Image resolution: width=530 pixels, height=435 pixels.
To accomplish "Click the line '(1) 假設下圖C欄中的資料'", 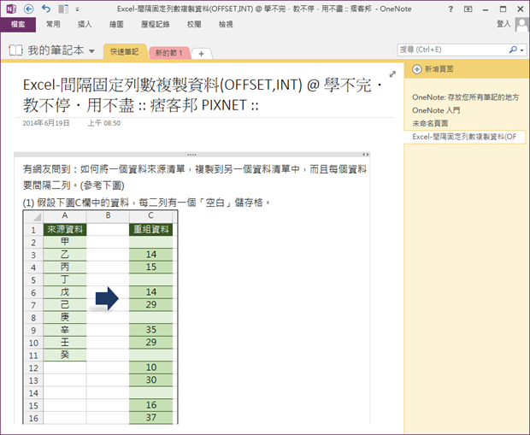I will (x=146, y=203).
